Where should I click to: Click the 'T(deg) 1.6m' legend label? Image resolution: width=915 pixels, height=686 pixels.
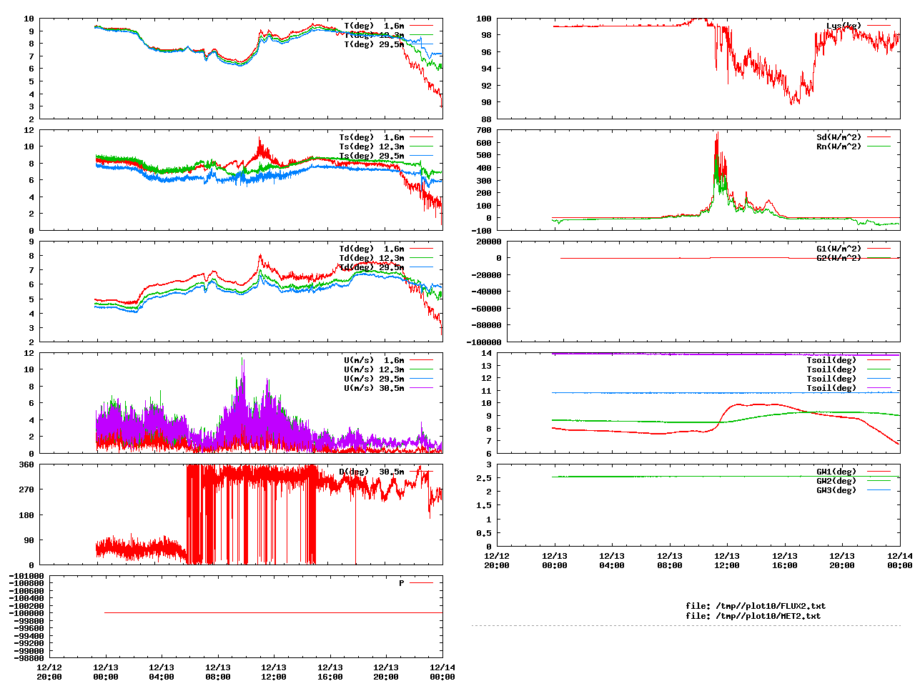[374, 26]
